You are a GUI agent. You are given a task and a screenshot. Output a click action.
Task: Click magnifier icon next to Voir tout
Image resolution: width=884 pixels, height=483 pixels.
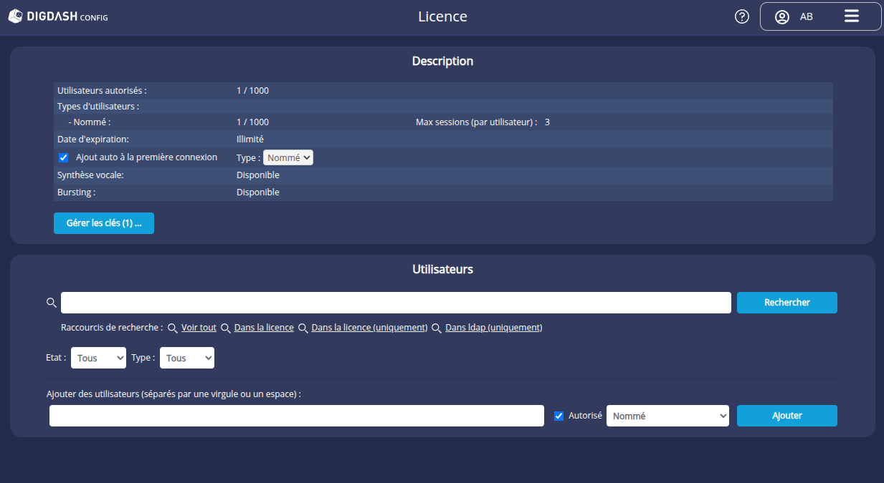click(x=172, y=328)
